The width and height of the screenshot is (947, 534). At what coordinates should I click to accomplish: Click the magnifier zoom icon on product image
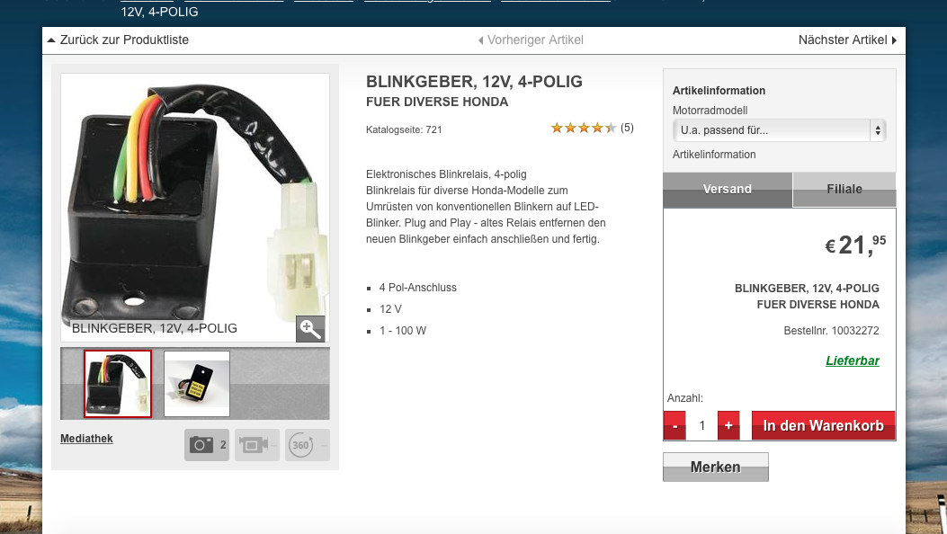(310, 329)
